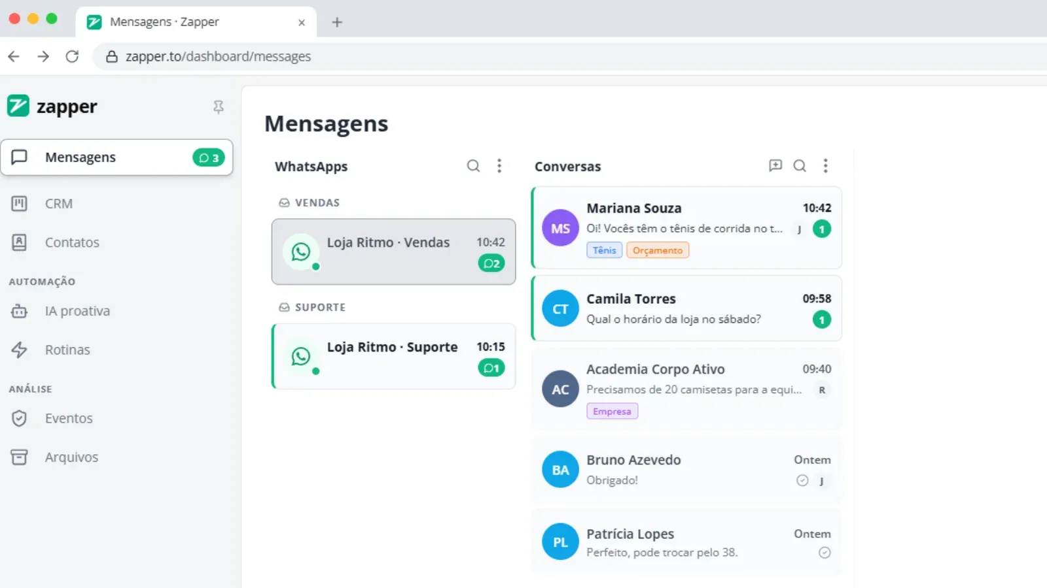The image size is (1047, 588).
Task: Open Patrícia Lopes conversation
Action: [x=686, y=542]
